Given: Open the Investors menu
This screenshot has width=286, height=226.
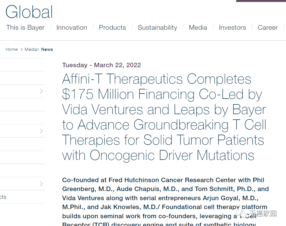Looking at the screenshot, I should [x=232, y=27].
